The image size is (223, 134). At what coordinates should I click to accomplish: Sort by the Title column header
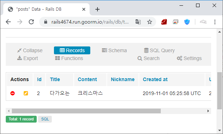[x=55, y=79]
